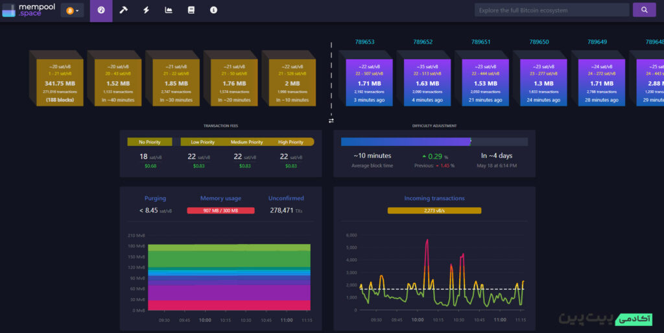Click the May 18 at 6:14 PM date
This screenshot has height=333, width=664.
click(x=497, y=166)
